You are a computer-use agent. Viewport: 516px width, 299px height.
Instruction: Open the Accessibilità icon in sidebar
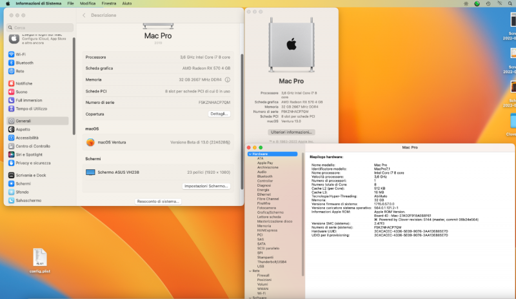(x=11, y=138)
